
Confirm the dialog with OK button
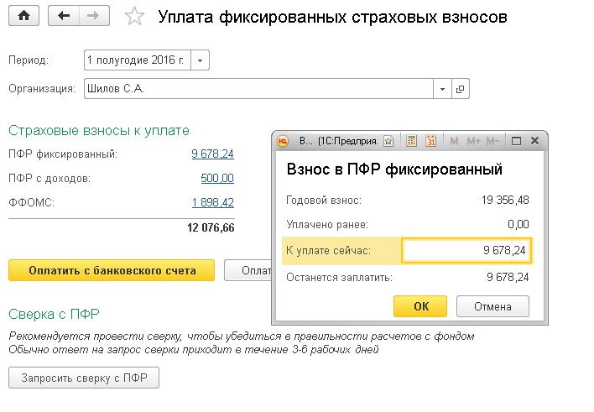pyautogui.click(x=420, y=306)
